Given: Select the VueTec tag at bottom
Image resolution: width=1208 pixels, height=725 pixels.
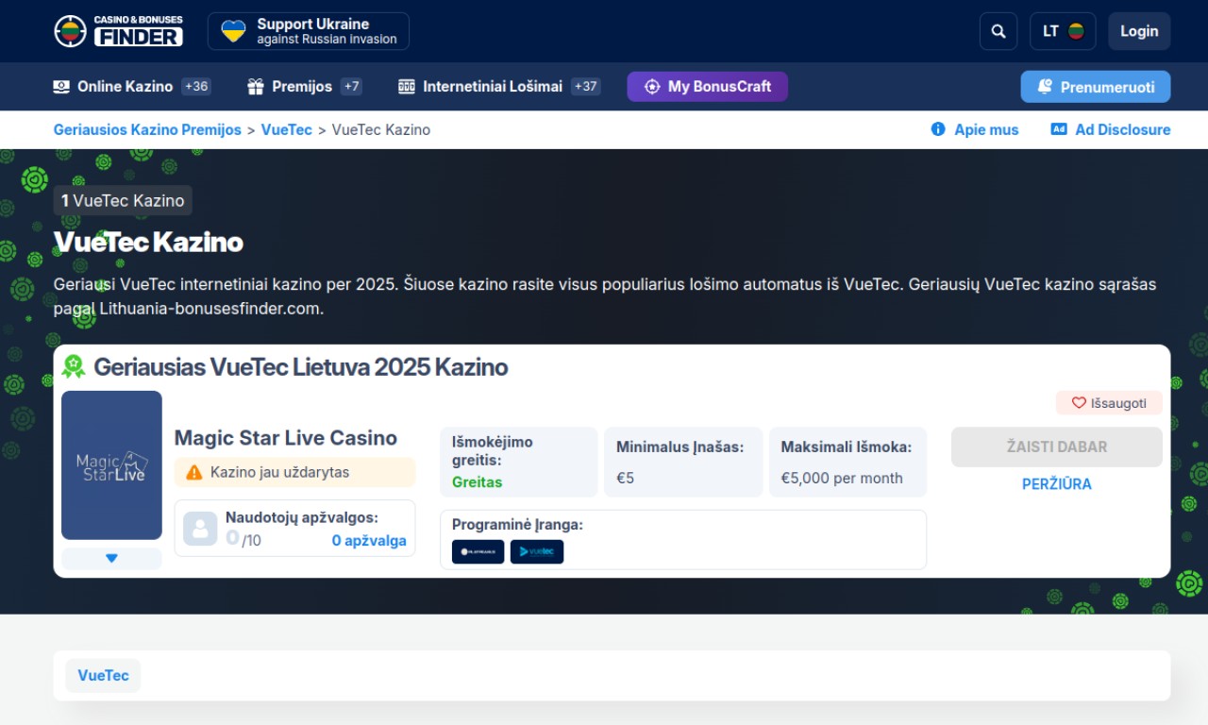Looking at the screenshot, I should (x=103, y=676).
